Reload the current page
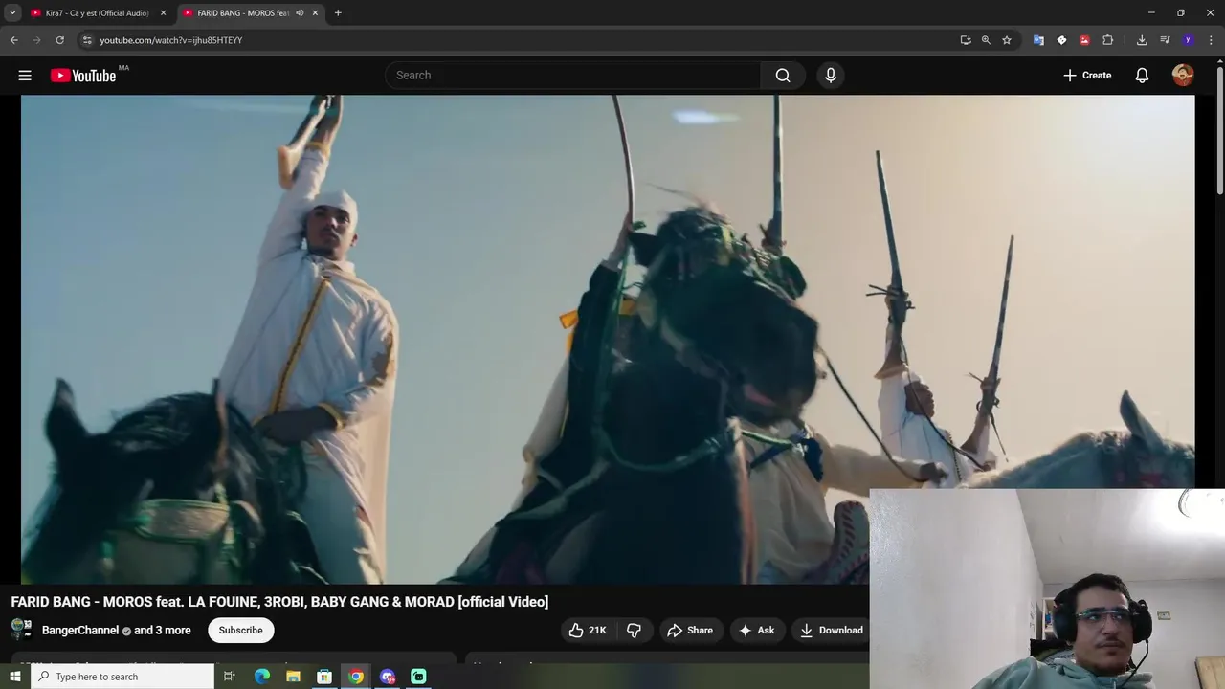Image resolution: width=1225 pixels, height=689 pixels. click(x=59, y=40)
